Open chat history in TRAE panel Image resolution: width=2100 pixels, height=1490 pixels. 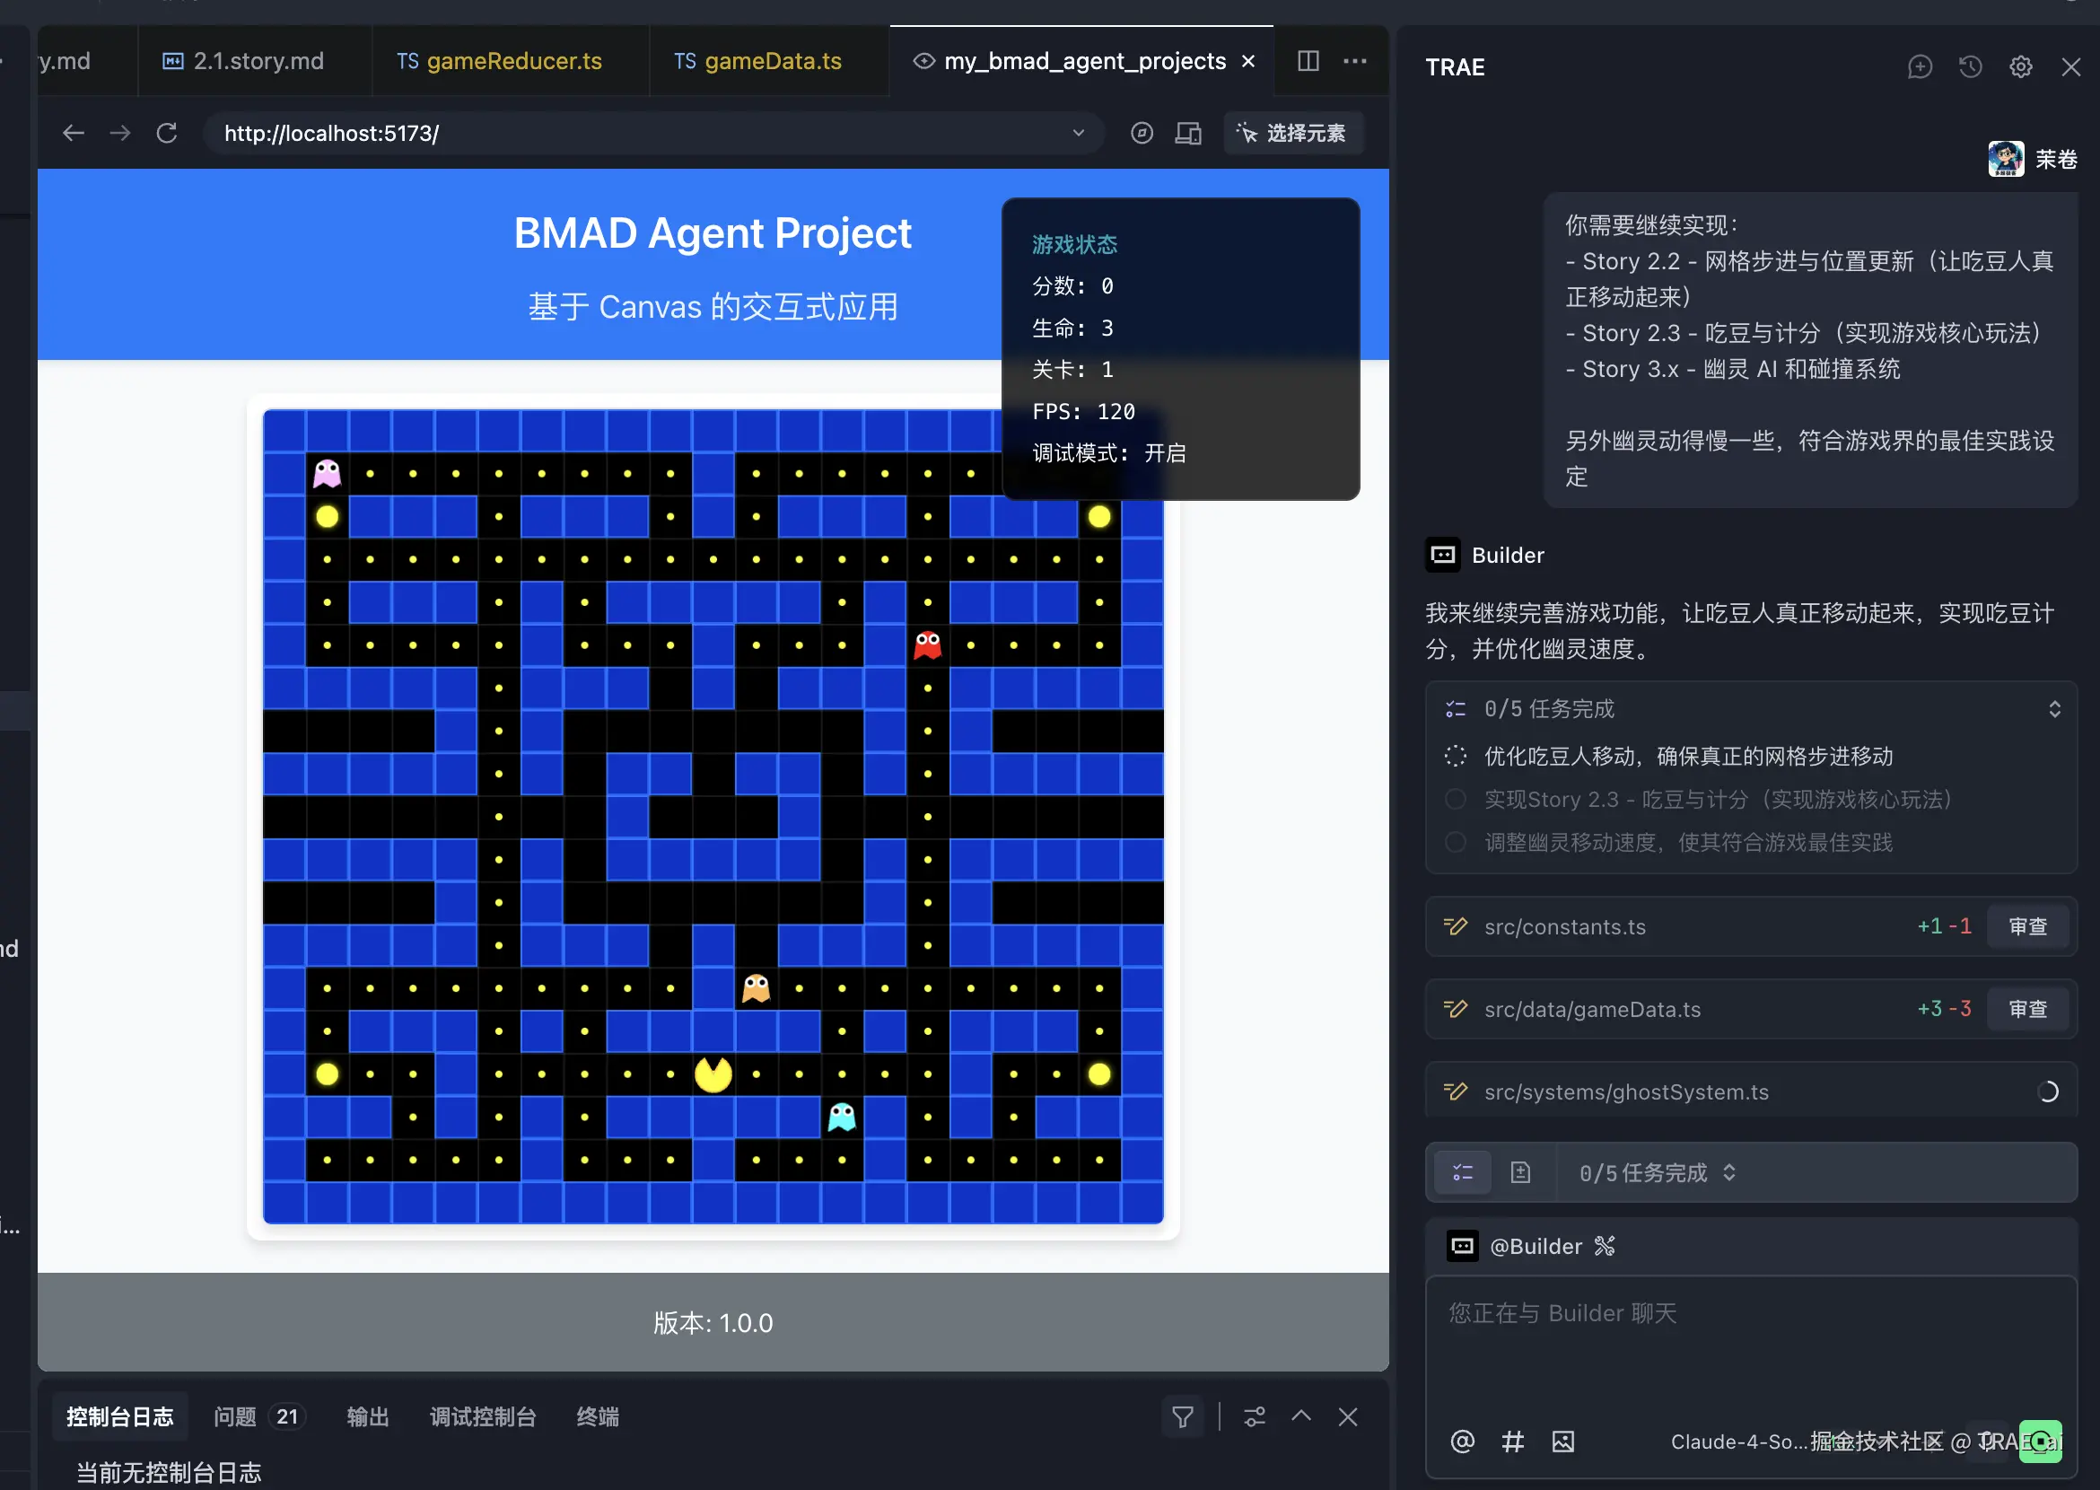[1970, 67]
